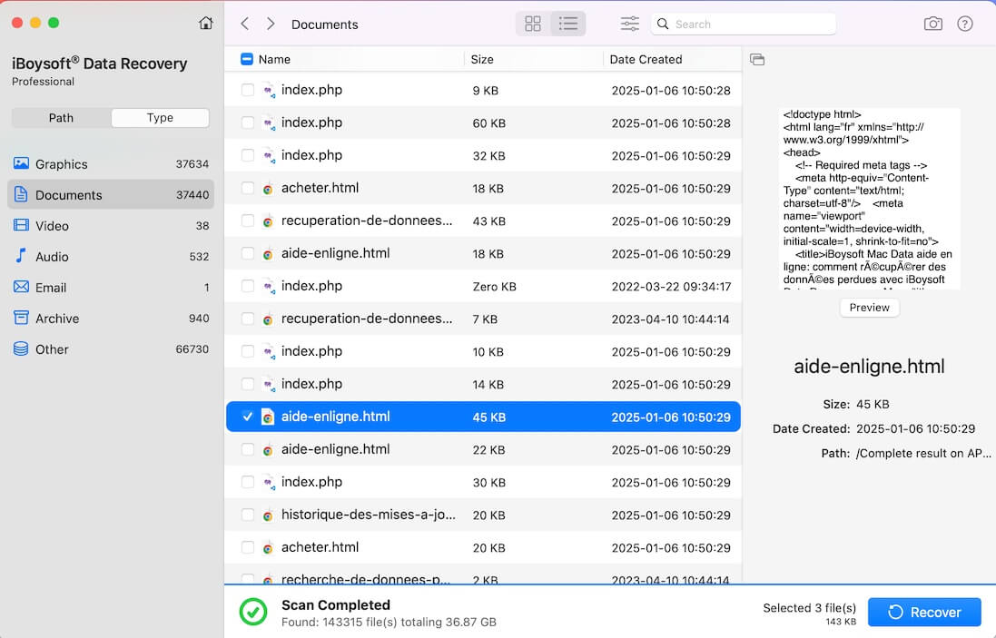
Task: Click the 'Found: 143315 file(s)' status text
Action: point(389,623)
